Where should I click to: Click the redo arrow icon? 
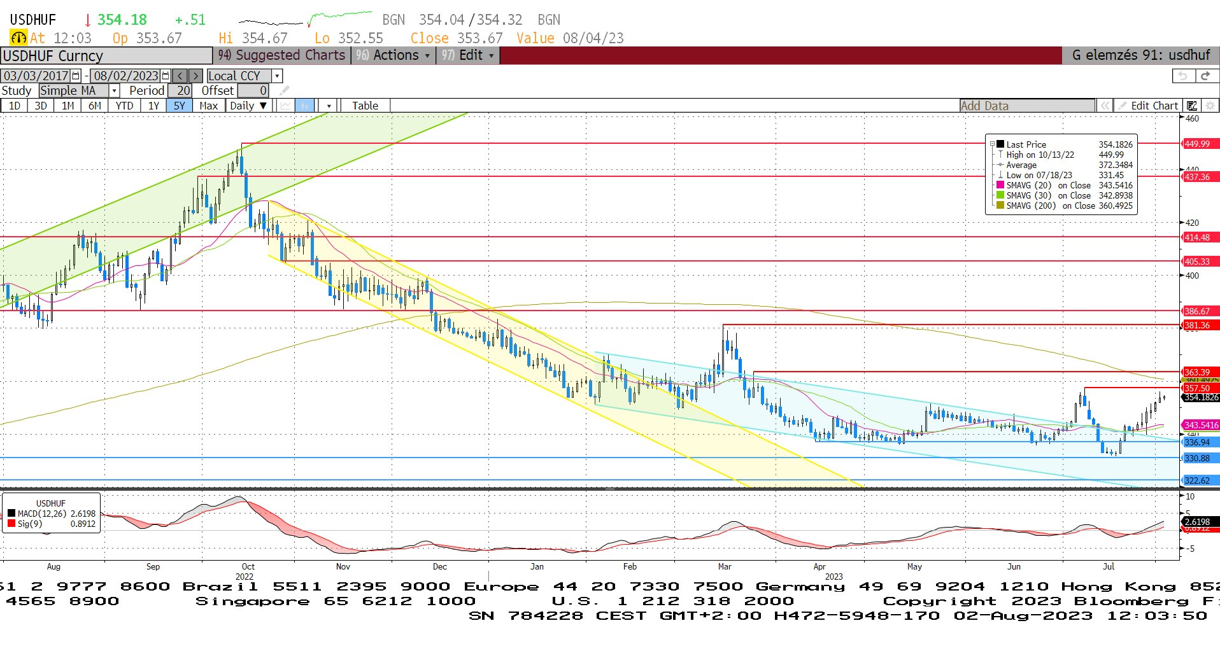1205,76
